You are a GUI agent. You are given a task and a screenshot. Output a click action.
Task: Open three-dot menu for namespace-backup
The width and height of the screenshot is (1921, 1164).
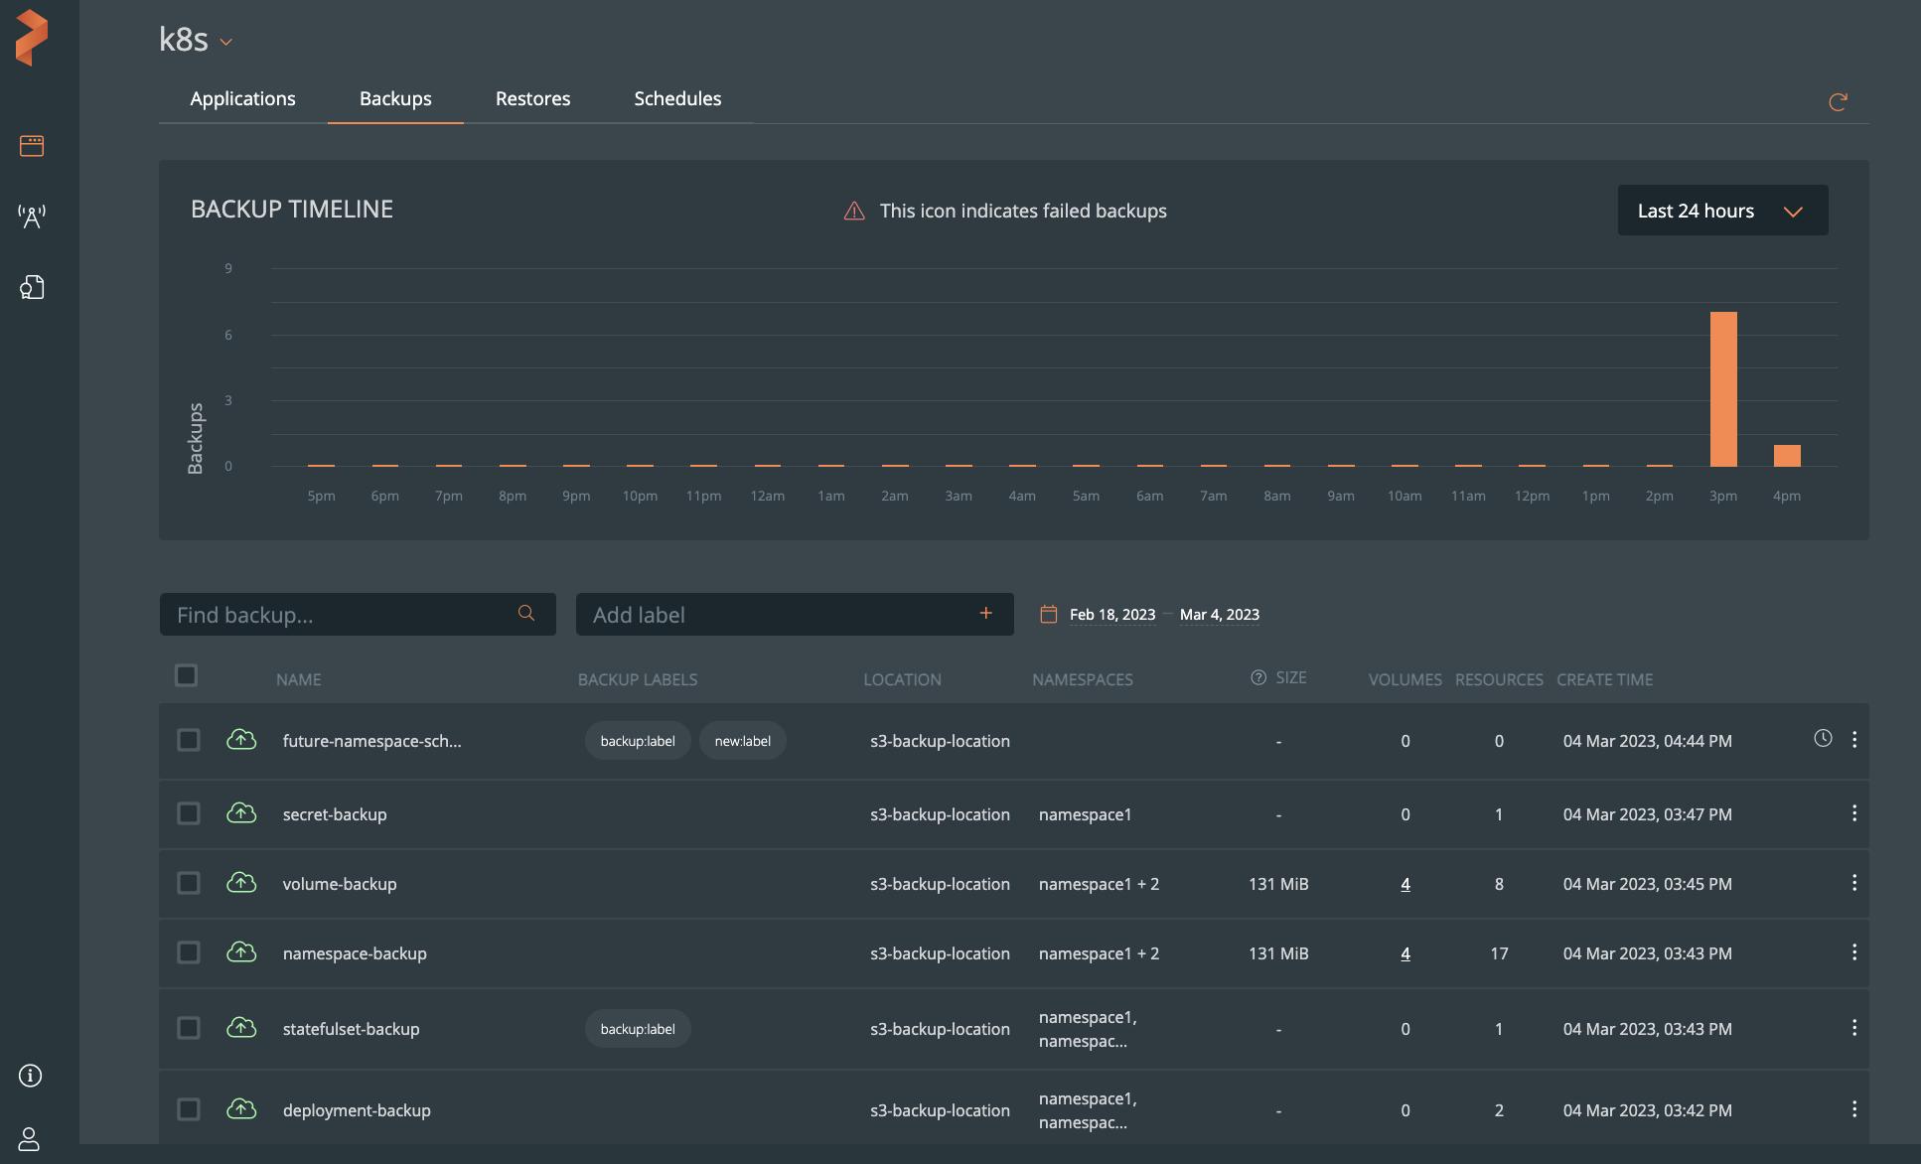tap(1853, 952)
